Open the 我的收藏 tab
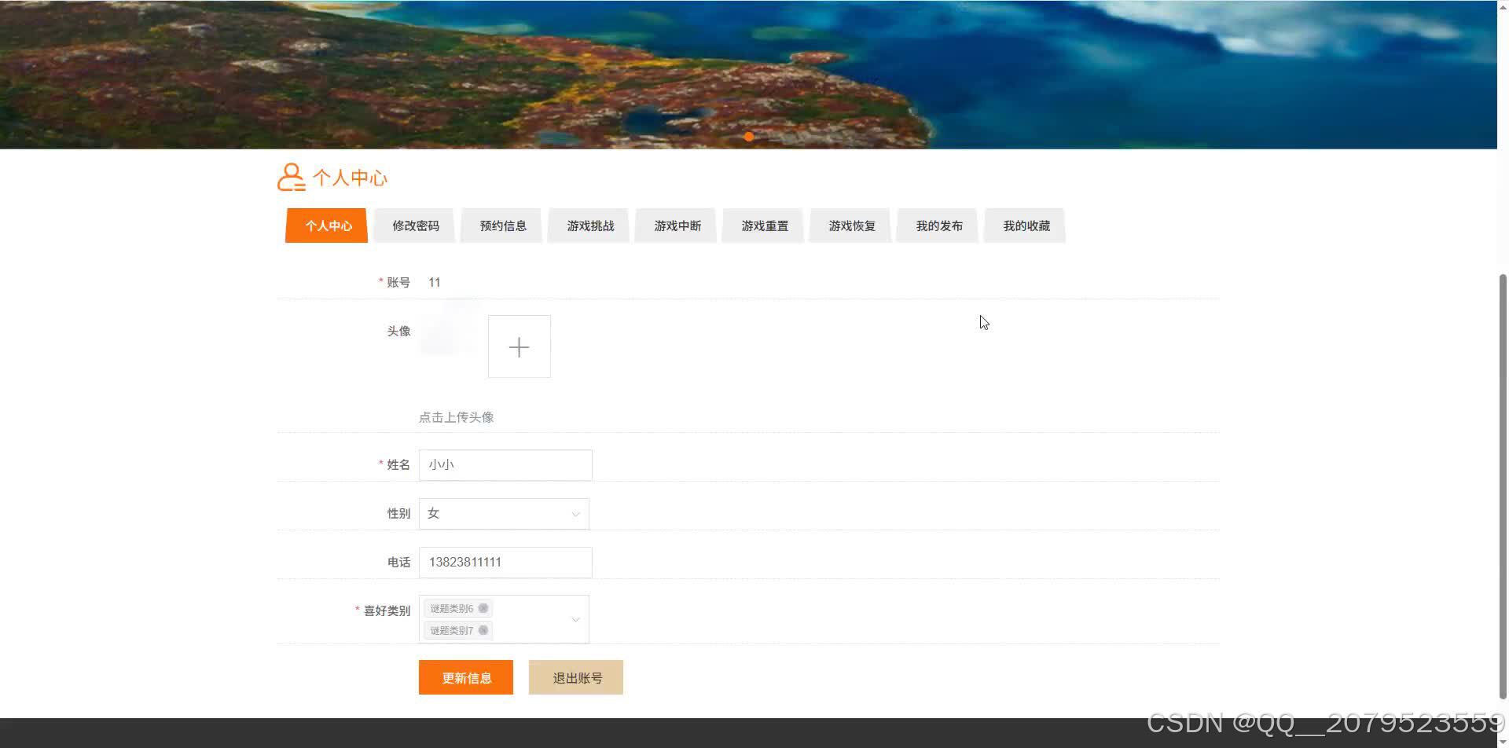 [x=1024, y=225]
